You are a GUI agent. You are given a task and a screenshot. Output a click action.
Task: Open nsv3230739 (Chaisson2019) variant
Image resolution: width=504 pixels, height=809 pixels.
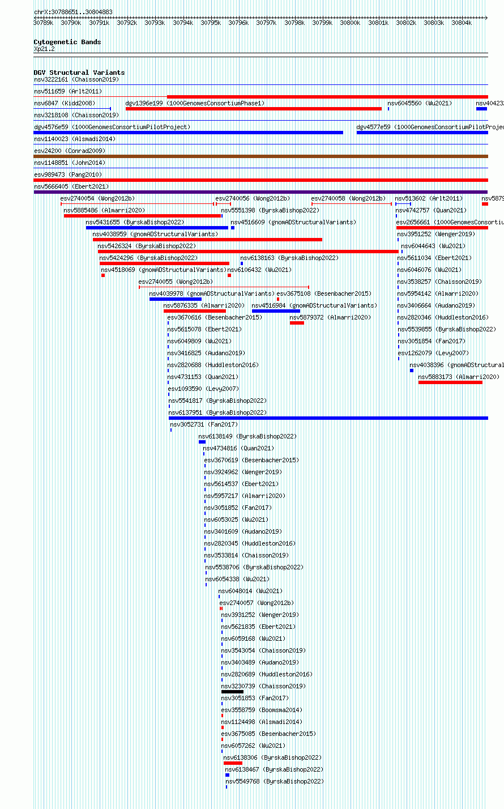(263, 687)
